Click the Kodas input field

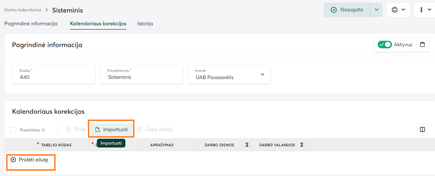54,77
